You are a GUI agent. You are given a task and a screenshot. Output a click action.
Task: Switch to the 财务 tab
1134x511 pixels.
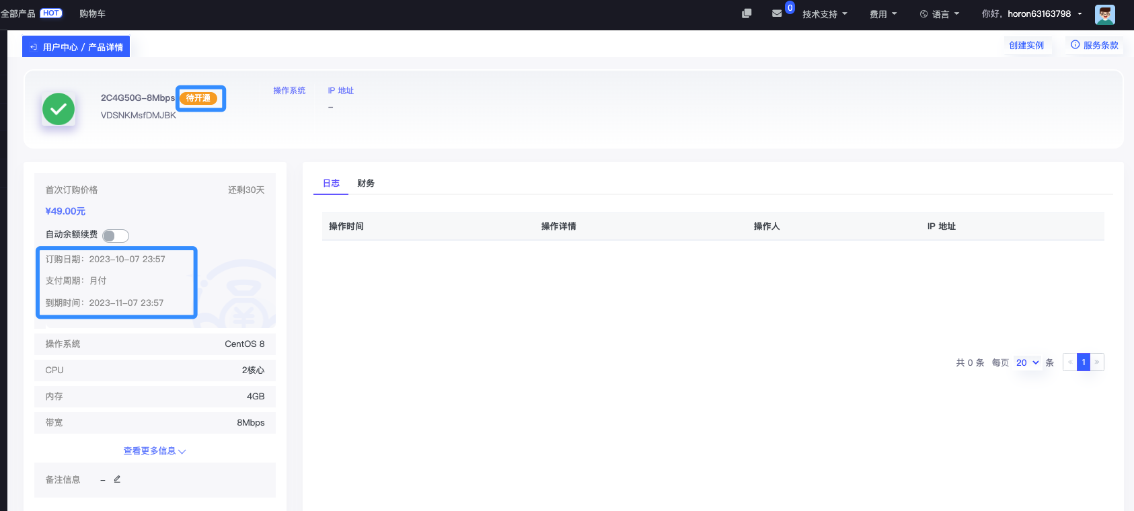point(366,184)
